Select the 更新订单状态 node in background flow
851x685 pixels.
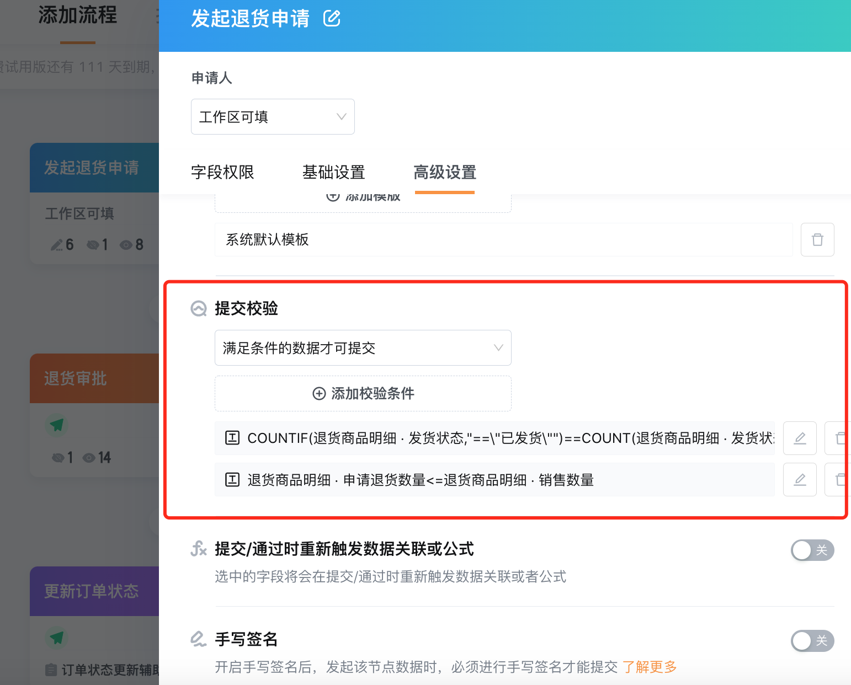point(94,591)
